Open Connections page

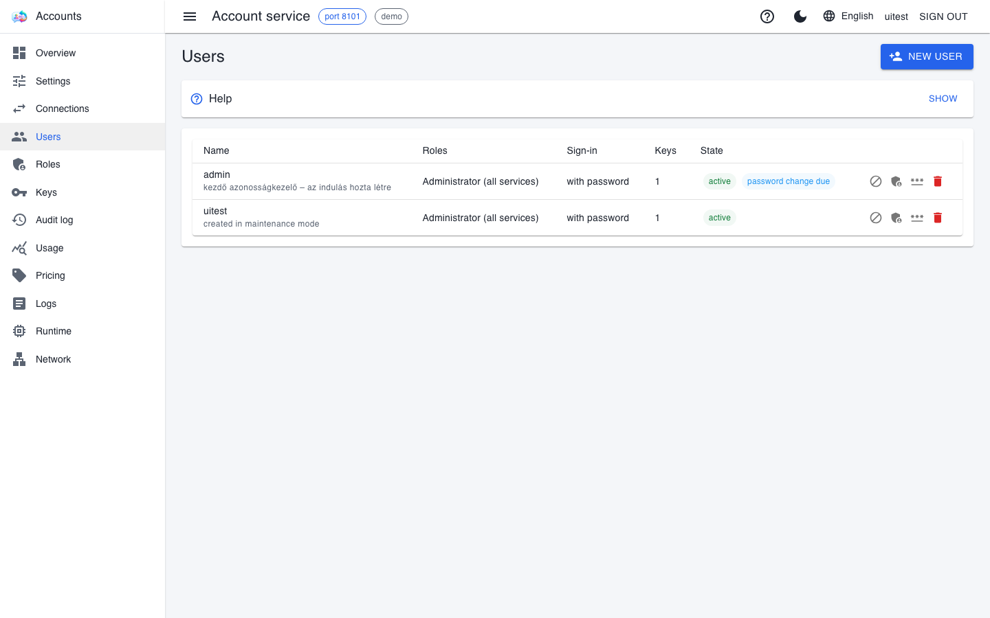(x=82, y=108)
